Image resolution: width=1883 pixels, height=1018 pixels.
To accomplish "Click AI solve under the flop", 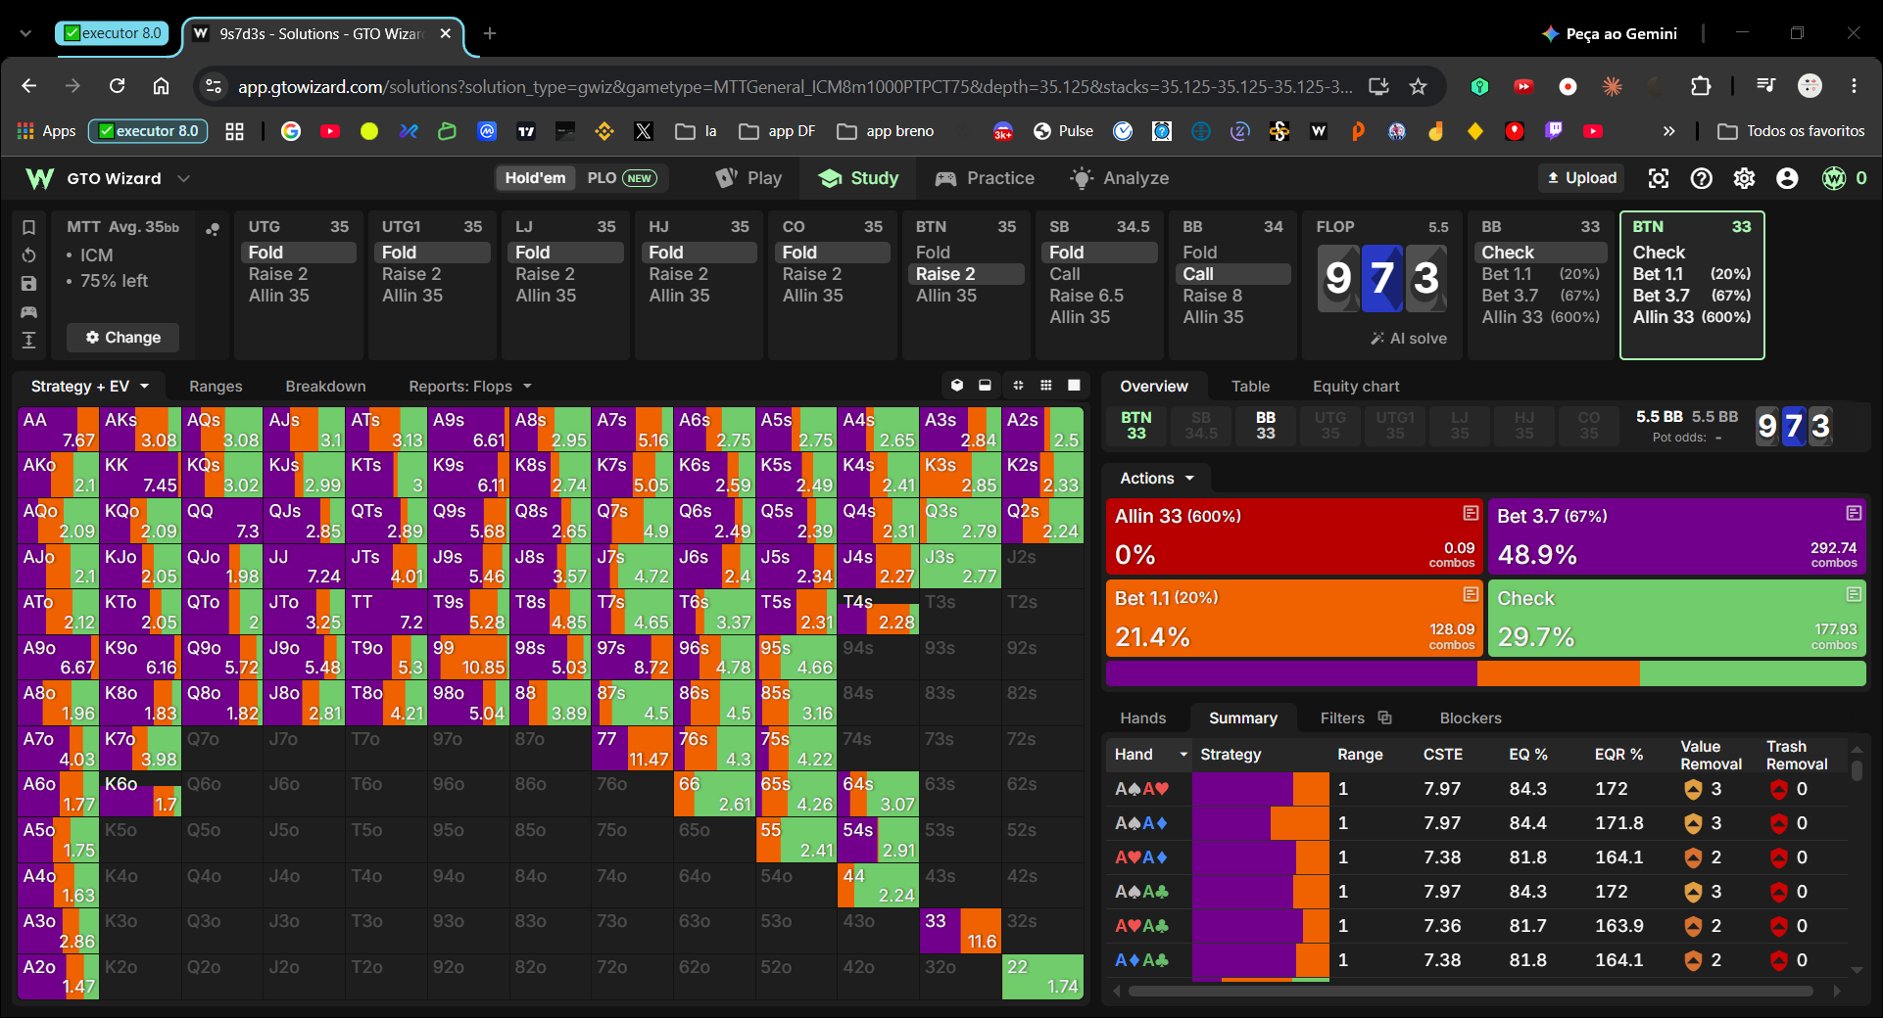I will point(1408,339).
